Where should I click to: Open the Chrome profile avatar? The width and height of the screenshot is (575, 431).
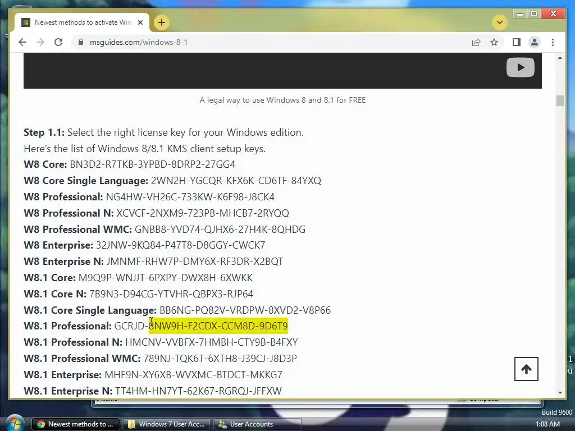[535, 42]
